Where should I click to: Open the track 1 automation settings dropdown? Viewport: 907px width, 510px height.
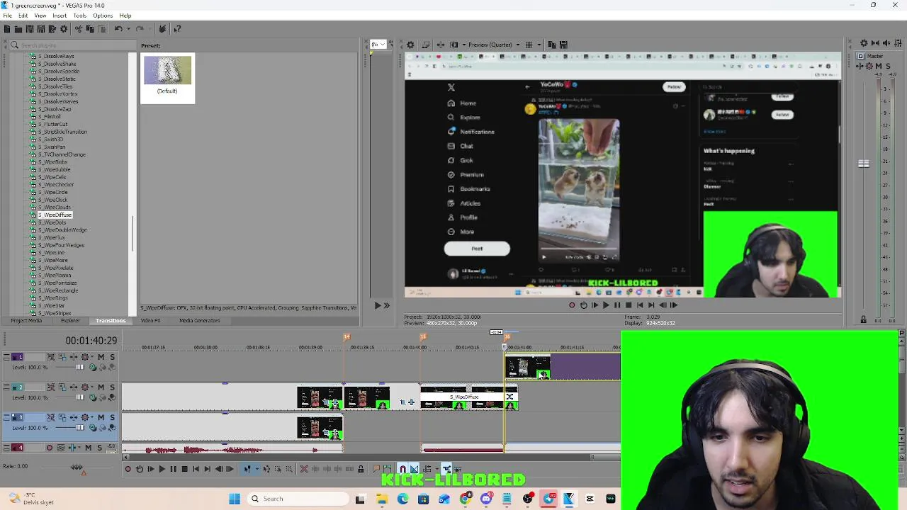pyautogui.click(x=92, y=357)
